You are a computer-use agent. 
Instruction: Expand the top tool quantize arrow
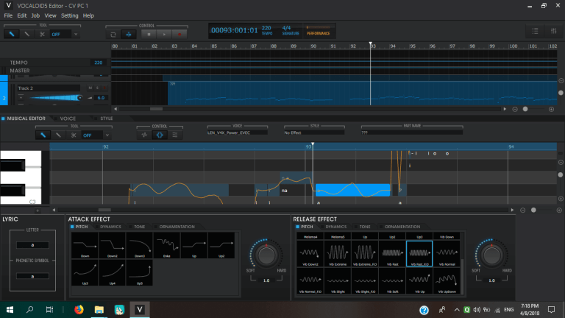tap(76, 35)
